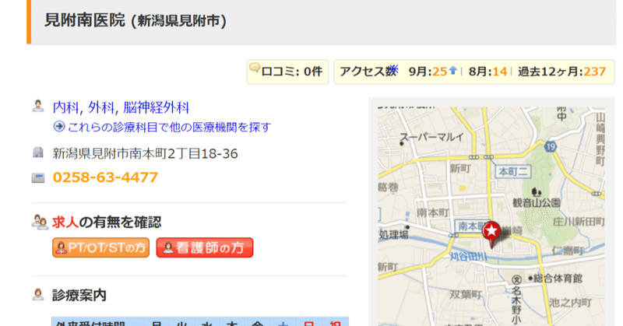Click the red star map marker
The image size is (623, 326).
[491, 234]
